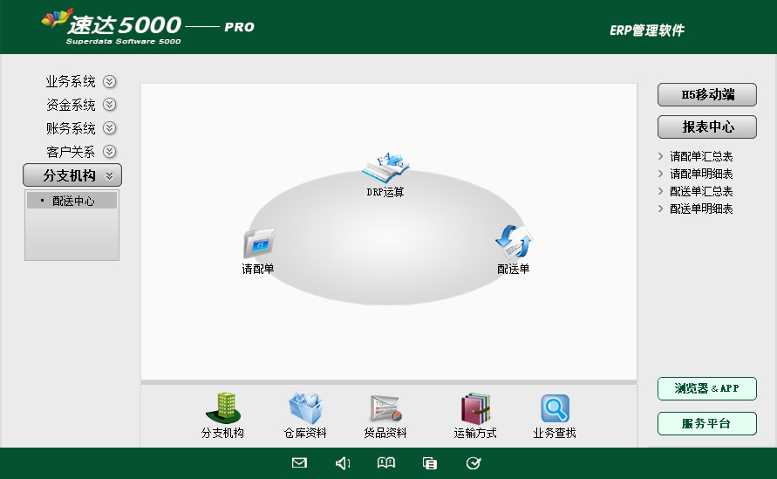The width and height of the screenshot is (777, 479).
Task: Expand the 资金系统 chevron
Action: pos(110,105)
